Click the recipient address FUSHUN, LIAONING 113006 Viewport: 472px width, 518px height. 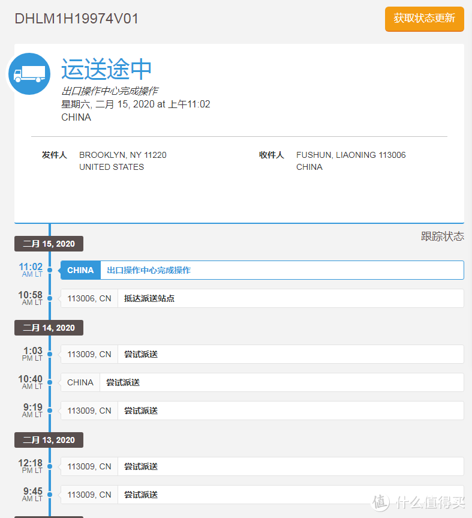pos(351,155)
